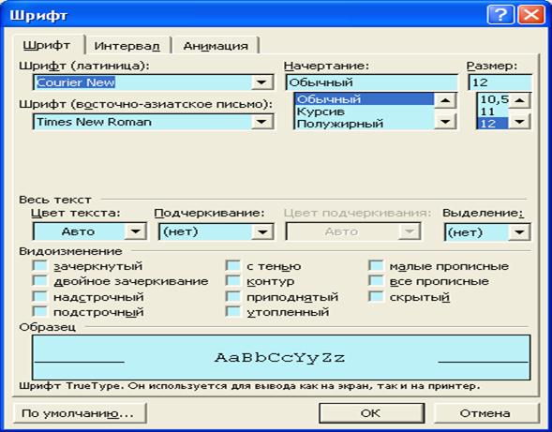
Task: Select size 12 in list
Action: coord(494,124)
